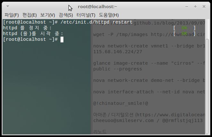Open the 보기(V) menu
Viewport: 212px width, 137px height.
click(x=47, y=15)
